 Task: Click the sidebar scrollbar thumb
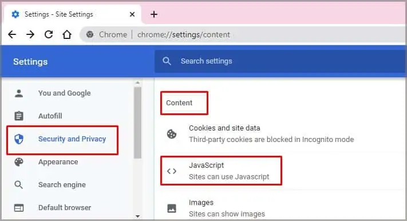tap(137, 123)
